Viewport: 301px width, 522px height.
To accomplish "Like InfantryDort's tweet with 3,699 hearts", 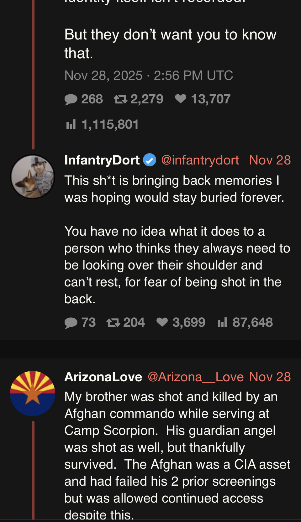I will pos(162,322).
